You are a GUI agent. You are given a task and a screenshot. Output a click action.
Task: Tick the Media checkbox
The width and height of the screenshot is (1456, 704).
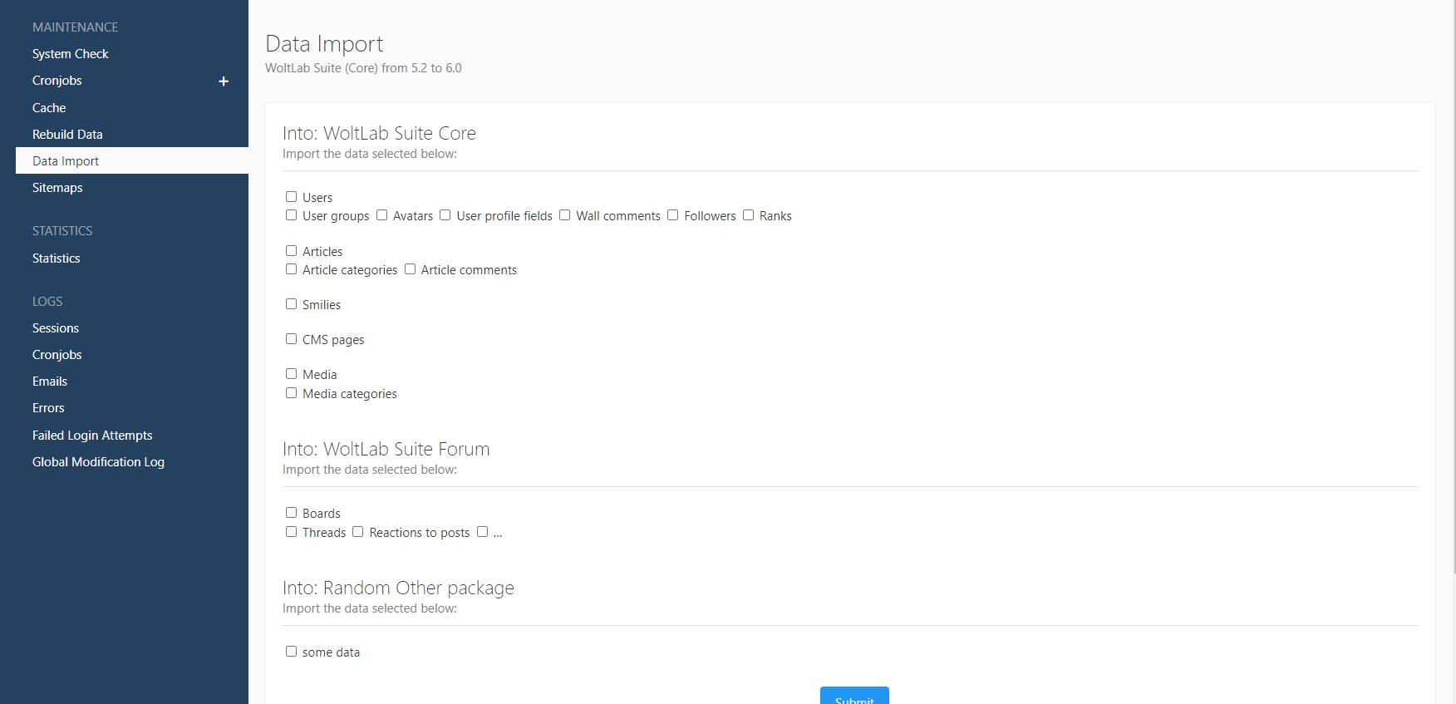[291, 374]
